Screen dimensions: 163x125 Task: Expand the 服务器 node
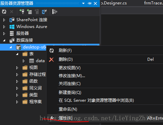4,33
